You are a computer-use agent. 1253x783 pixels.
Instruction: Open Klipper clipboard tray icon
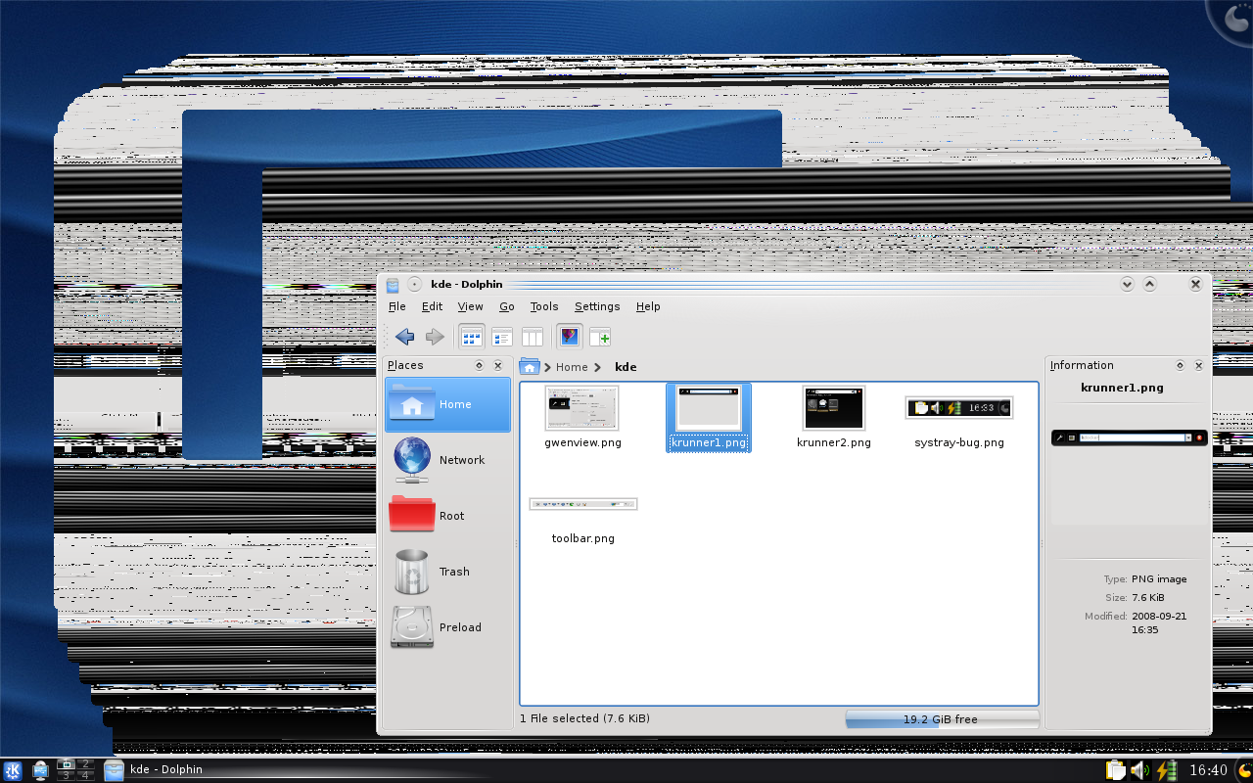(1116, 770)
